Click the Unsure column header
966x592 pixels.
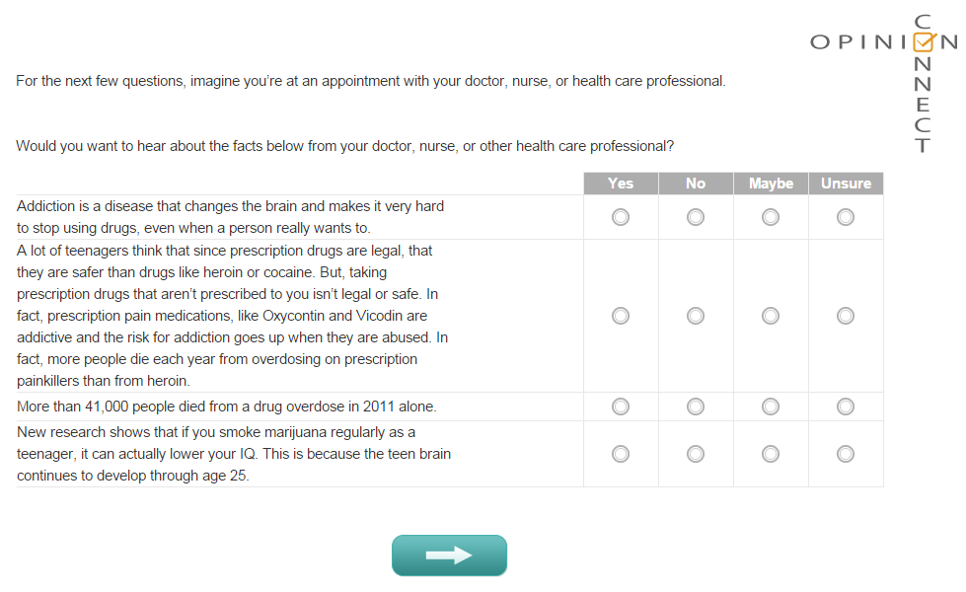click(x=846, y=184)
